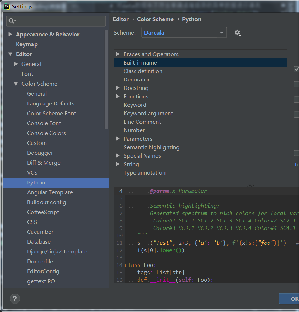Click the splitter grip above code preview
The width and height of the screenshot is (299, 312).
tap(250, 185)
